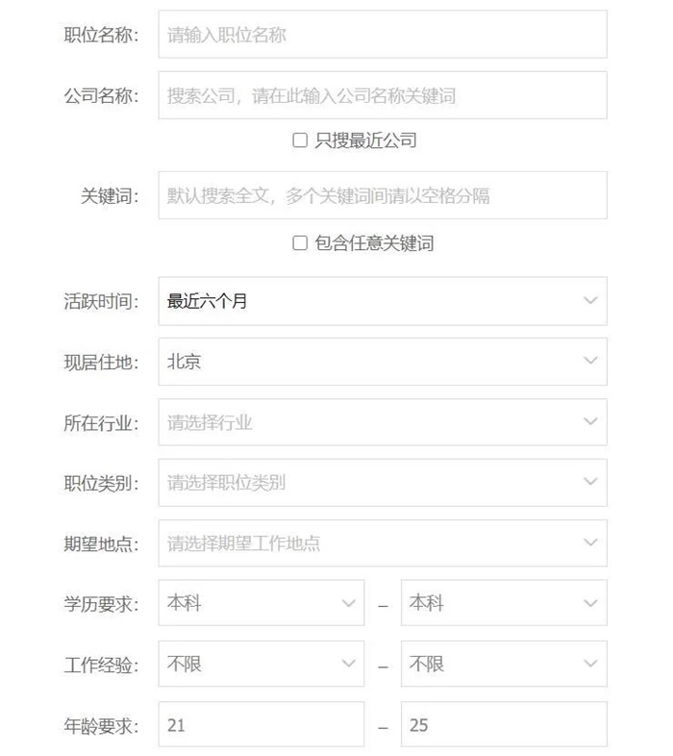Click the 职位名称 input field
Screen dimensions: 673x756
point(382,36)
